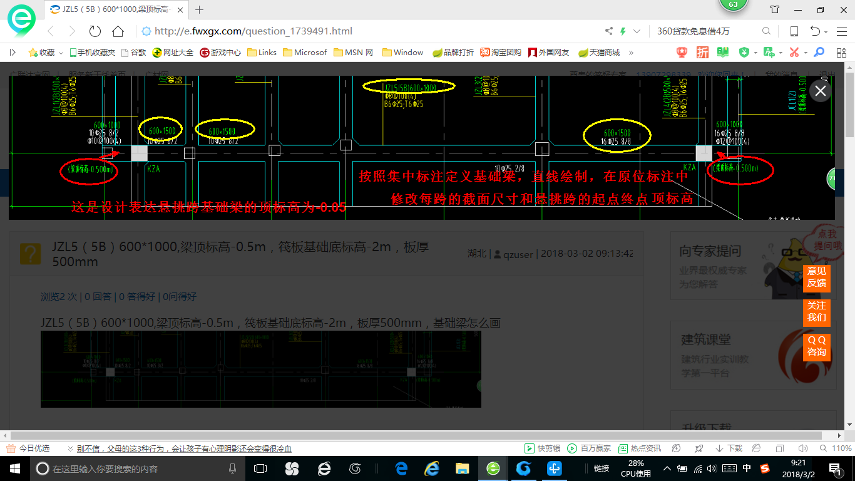Click the horizontal page scrollbar
Viewport: 855px width, 481px height.
point(416,435)
